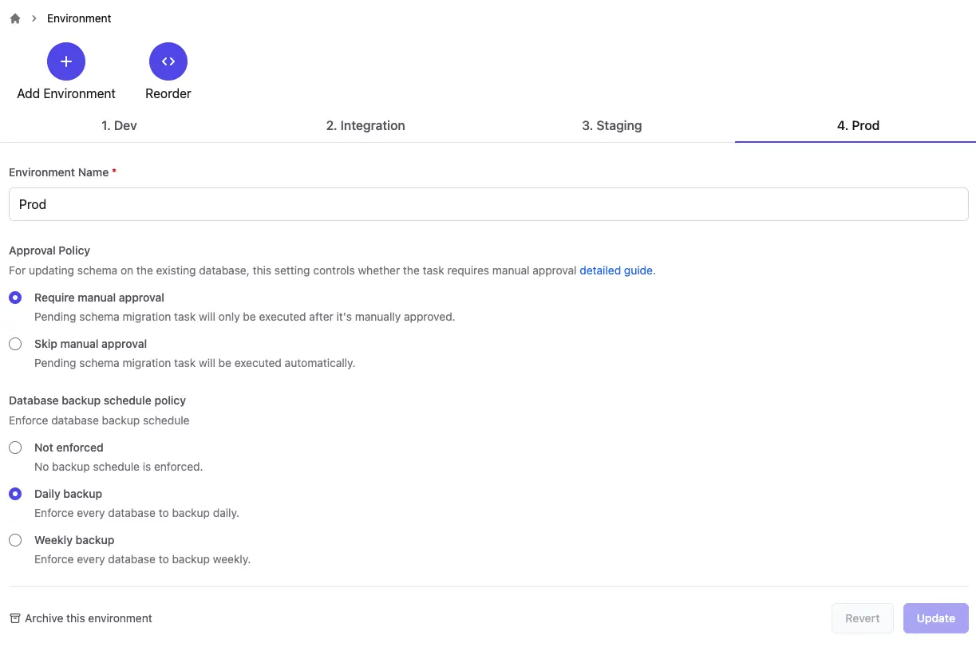This screenshot has width=976, height=647.
Task: Switch to the 3. Staging tab
Action: click(612, 125)
